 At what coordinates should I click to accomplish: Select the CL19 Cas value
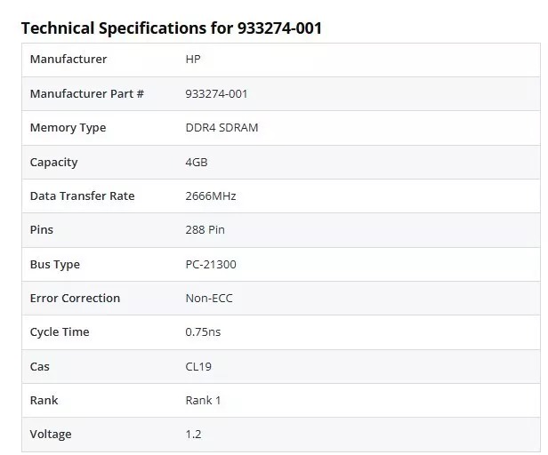tap(198, 366)
